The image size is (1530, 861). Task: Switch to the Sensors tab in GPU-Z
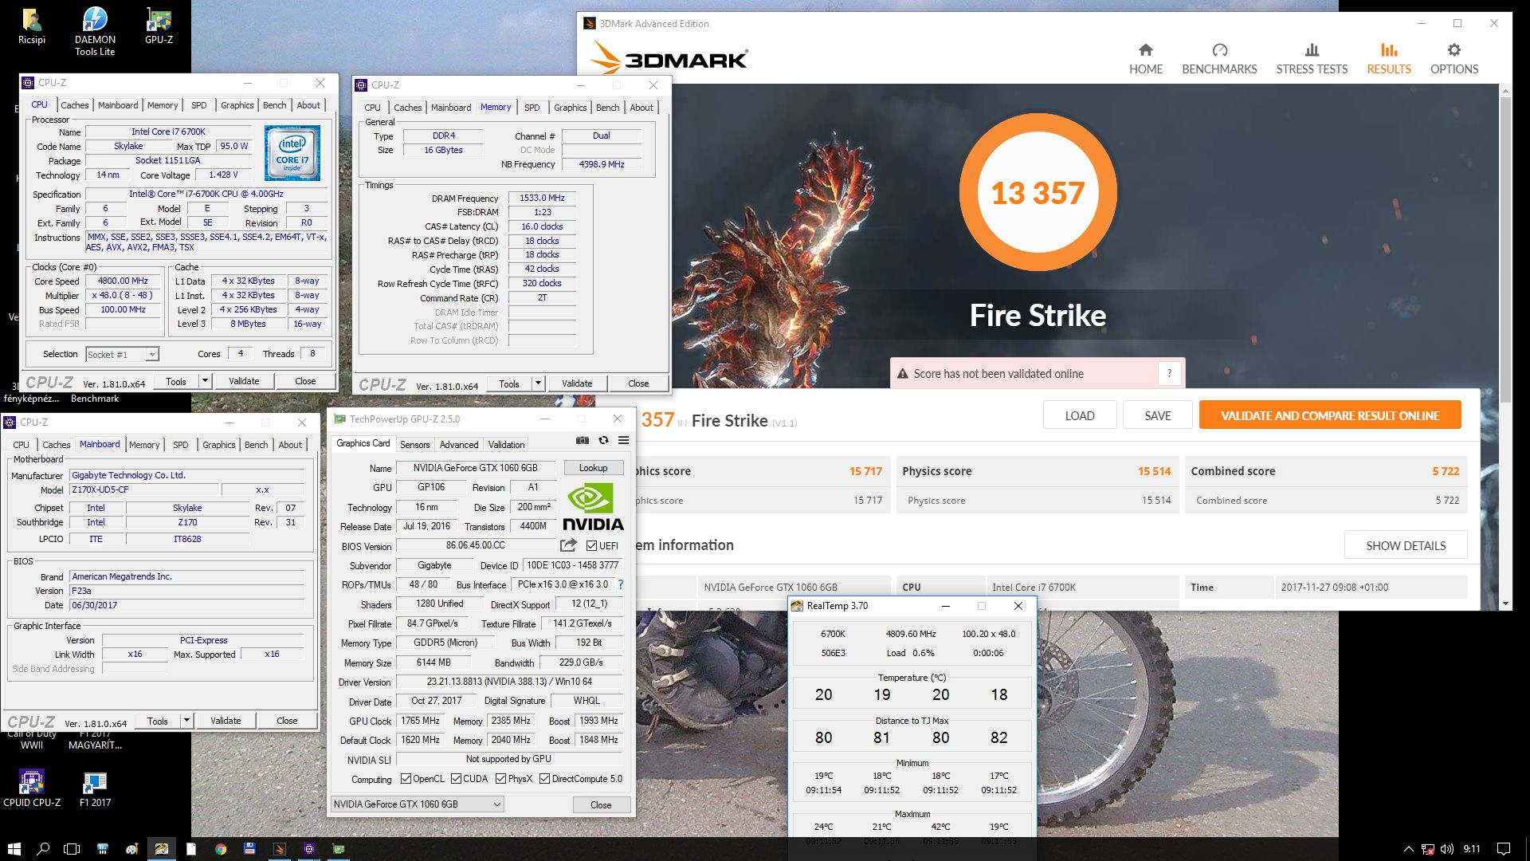[414, 445]
